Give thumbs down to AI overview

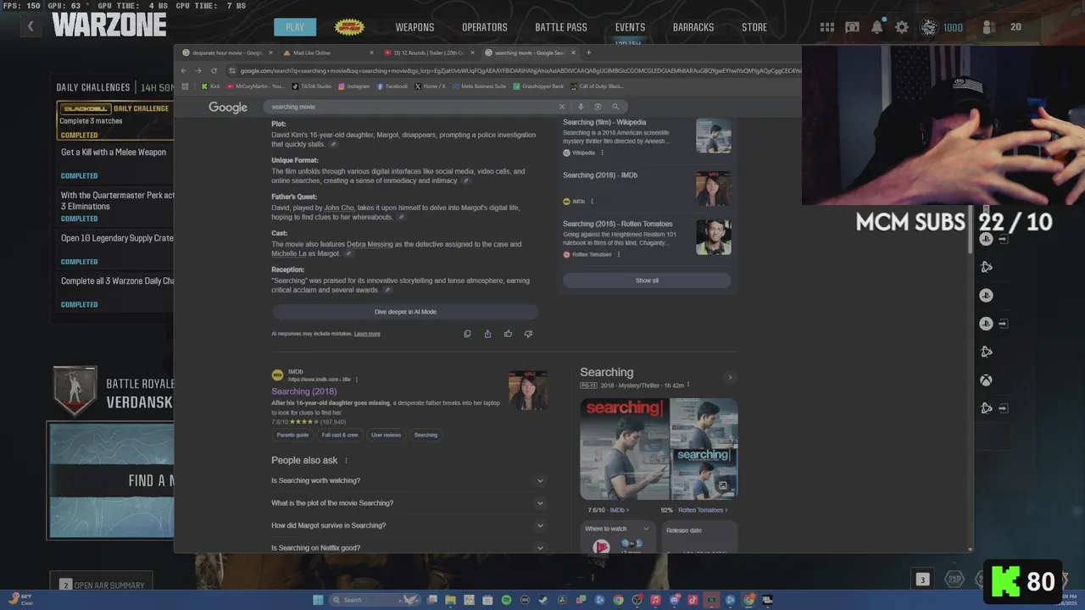(x=528, y=334)
